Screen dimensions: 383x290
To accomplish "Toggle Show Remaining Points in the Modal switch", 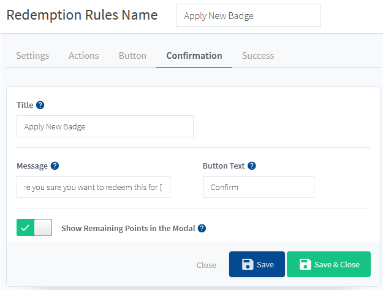I will (x=34, y=227).
